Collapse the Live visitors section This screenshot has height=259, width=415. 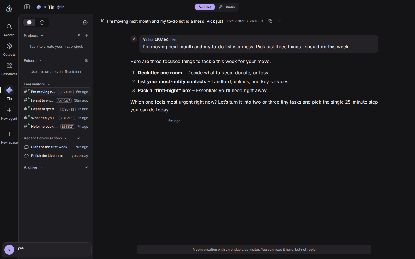49,84
